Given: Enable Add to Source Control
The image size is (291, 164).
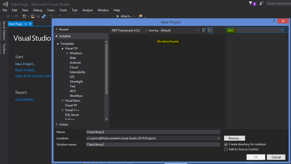Looking at the screenshot, I should [226, 149].
